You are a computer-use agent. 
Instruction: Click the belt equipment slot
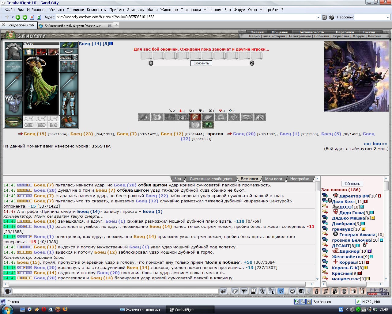coord(13,122)
